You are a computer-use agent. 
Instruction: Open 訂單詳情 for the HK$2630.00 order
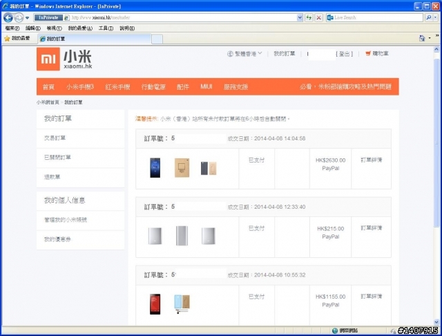(x=372, y=160)
